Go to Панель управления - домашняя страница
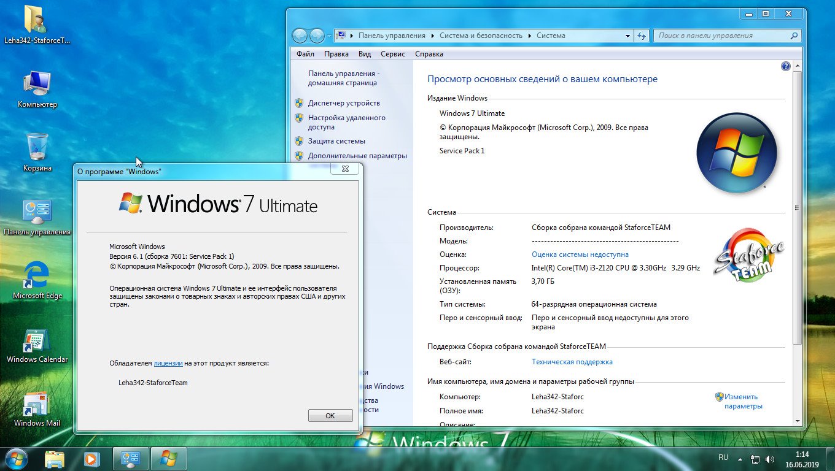Image resolution: width=835 pixels, height=471 pixels. pos(344,78)
